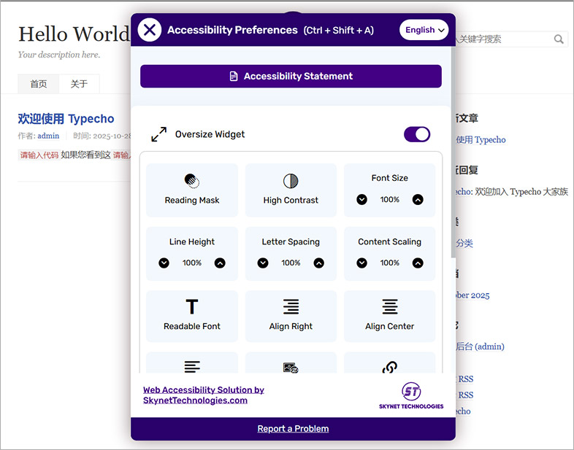Viewport: 574px width, 450px height.
Task: Enable the Reading Mask option
Action: 192,190
